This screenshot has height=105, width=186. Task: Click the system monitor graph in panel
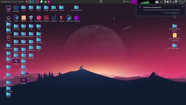click(x=146, y=2)
